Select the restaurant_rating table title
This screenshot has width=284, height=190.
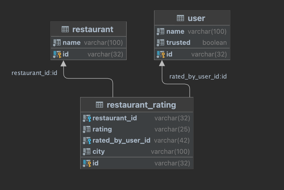tap(141, 105)
